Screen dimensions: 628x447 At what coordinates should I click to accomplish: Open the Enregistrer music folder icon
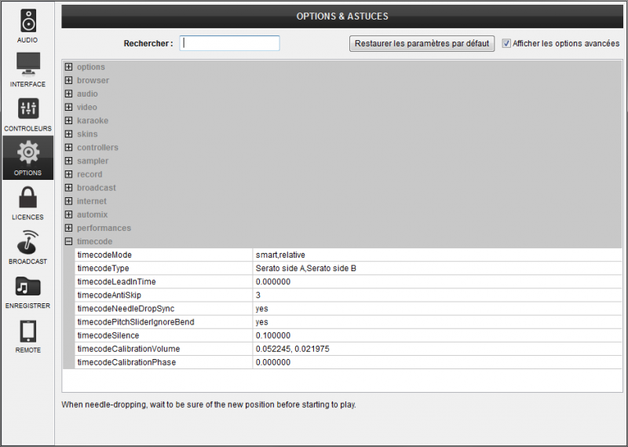27,287
